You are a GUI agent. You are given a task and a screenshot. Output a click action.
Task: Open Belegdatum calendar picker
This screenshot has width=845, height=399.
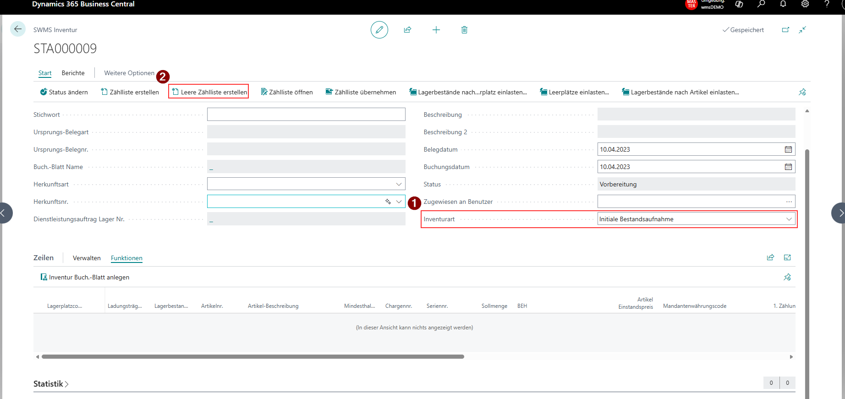click(x=788, y=149)
